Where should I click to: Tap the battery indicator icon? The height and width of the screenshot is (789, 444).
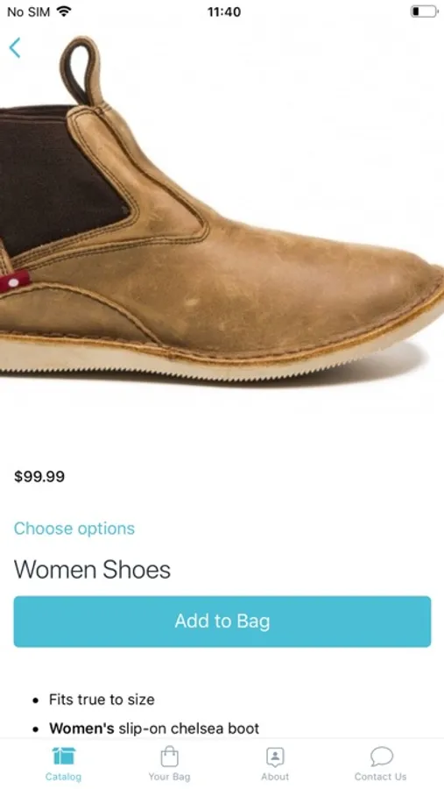(423, 11)
